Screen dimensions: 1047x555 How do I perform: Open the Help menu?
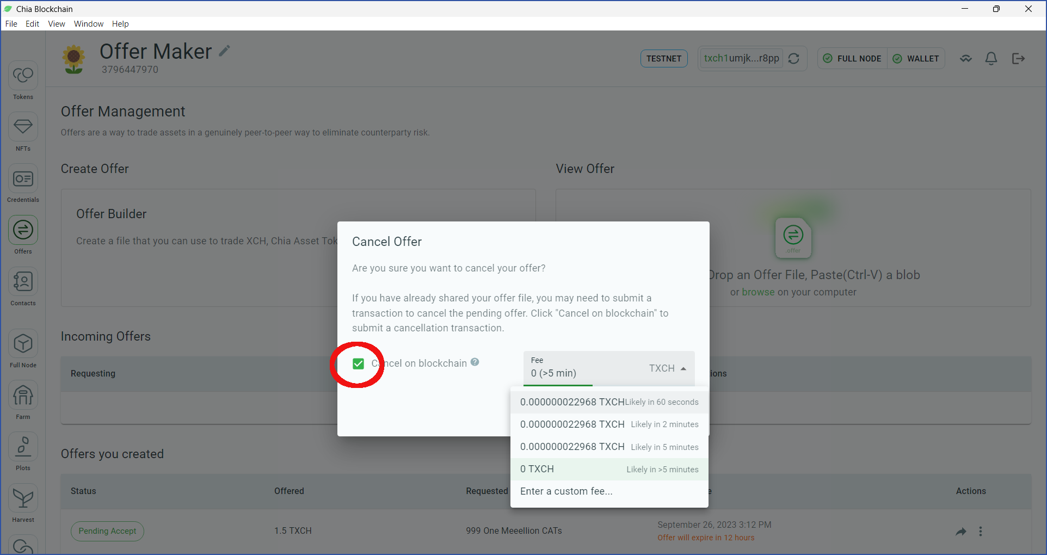[120, 24]
